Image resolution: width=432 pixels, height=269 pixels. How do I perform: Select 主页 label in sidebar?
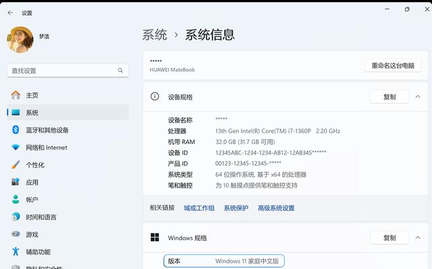coord(32,95)
